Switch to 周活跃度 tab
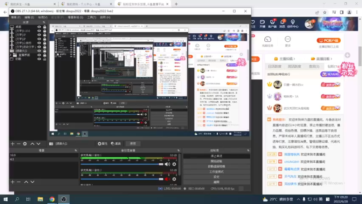 tap(295, 66)
